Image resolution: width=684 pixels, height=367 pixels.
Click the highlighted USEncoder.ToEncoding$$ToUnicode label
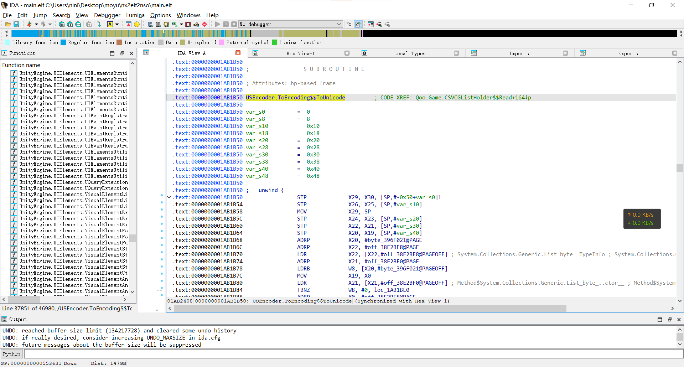pos(295,98)
